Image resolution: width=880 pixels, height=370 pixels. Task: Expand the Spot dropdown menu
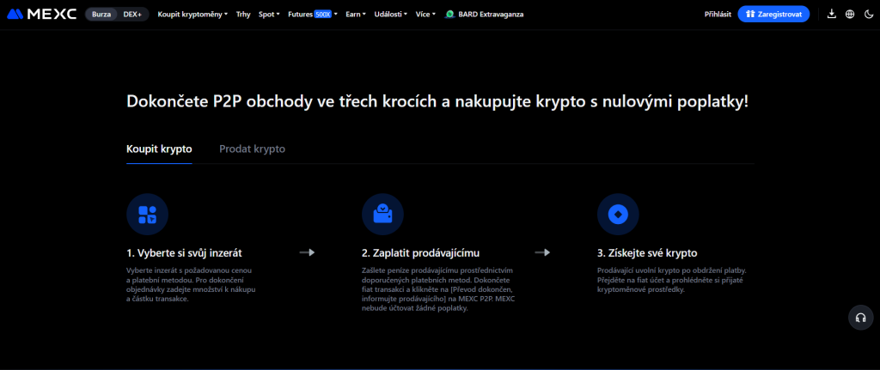point(269,14)
